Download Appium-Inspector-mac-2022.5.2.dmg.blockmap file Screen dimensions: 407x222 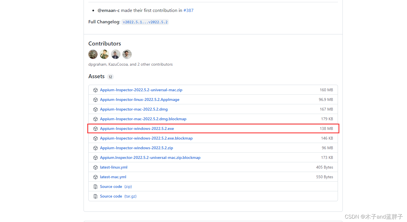(x=143, y=119)
